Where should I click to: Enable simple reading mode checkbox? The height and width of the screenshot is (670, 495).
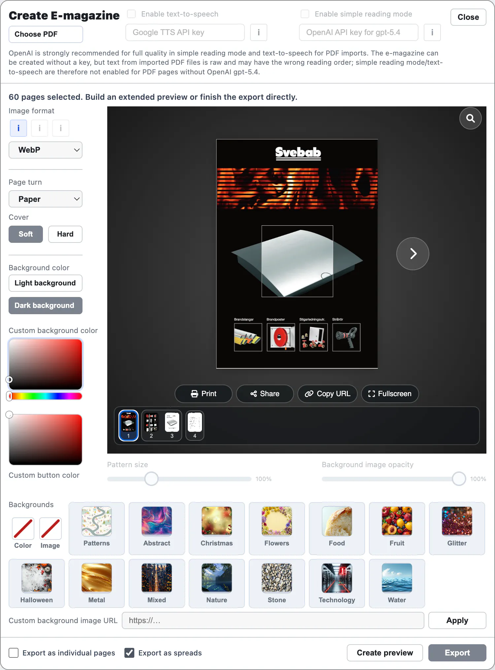point(305,14)
